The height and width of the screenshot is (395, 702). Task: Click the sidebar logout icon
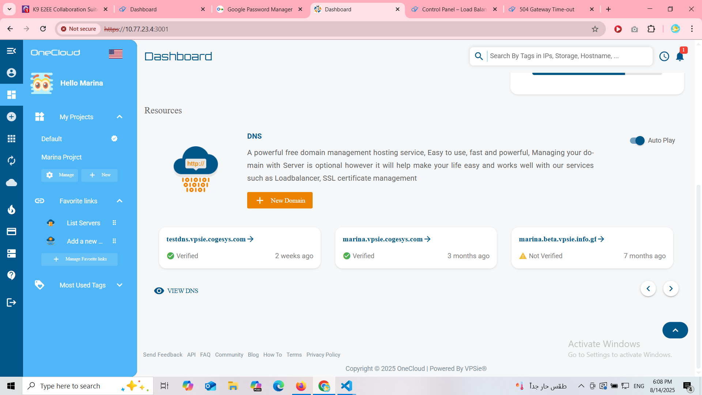(x=11, y=302)
